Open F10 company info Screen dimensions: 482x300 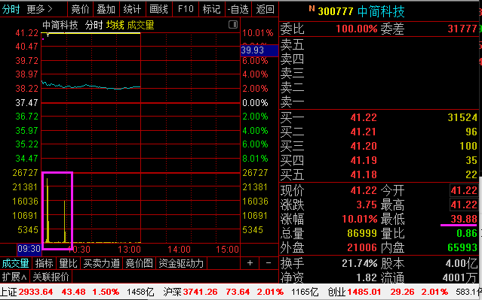pyautogui.click(x=186, y=9)
